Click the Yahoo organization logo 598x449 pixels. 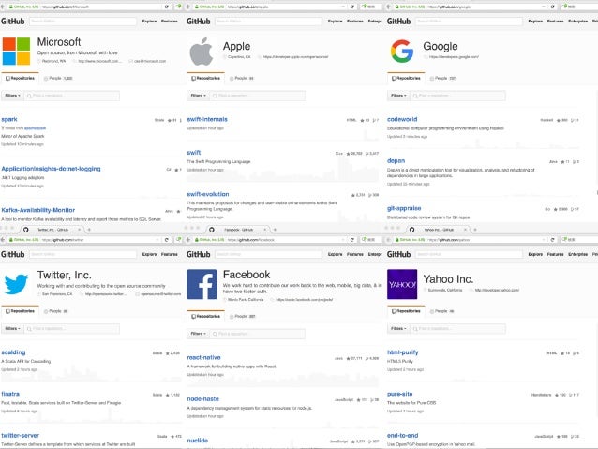tap(402, 284)
